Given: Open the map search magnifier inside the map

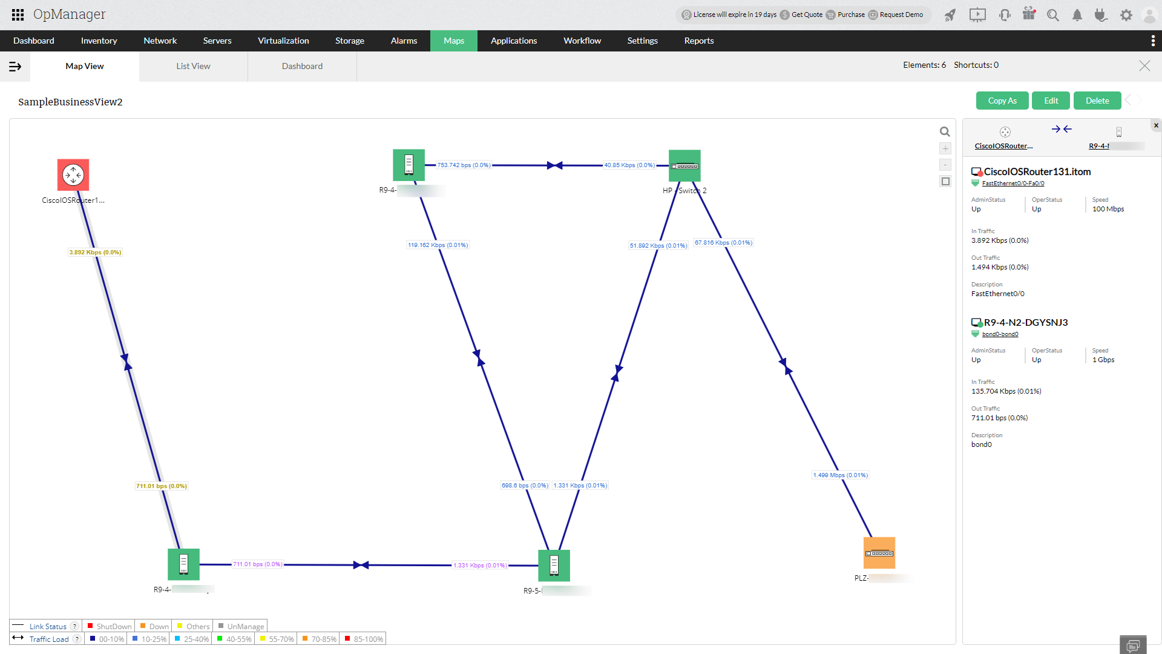Looking at the screenshot, I should coord(945,131).
